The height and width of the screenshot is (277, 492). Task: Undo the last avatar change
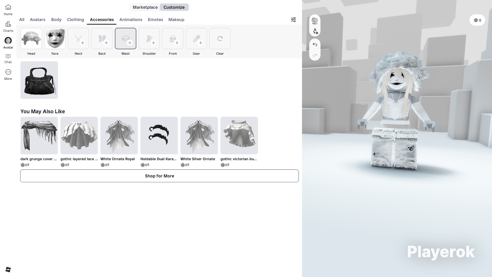coord(315,44)
